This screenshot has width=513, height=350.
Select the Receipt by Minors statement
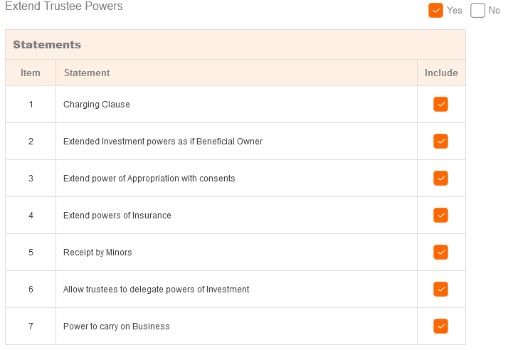[97, 253]
